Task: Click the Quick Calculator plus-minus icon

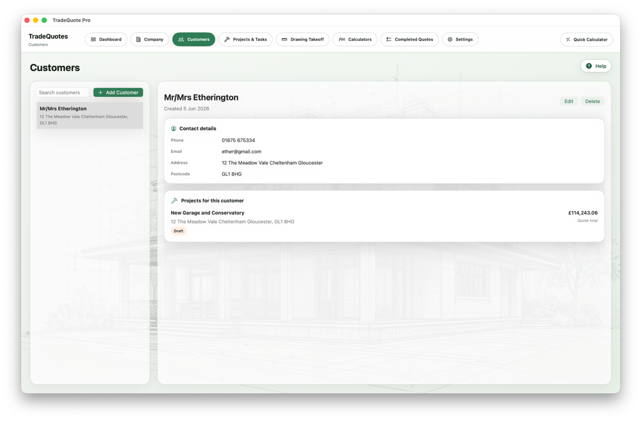Action: (x=568, y=39)
